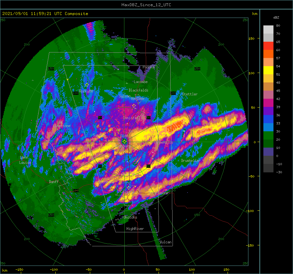The height and width of the screenshot is (274, 293).
Task: Click the -30 value on the dBZ scale
Action: point(279,172)
